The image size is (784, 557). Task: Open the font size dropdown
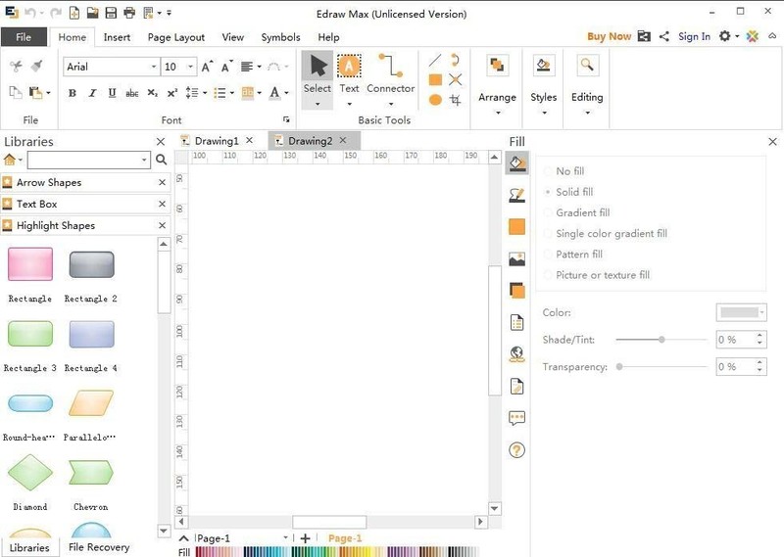point(190,67)
